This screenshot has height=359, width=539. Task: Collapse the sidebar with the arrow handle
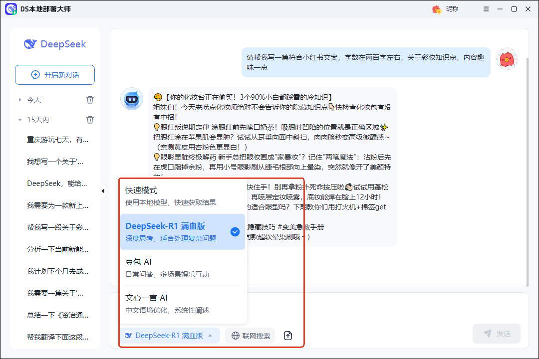pyautogui.click(x=103, y=190)
